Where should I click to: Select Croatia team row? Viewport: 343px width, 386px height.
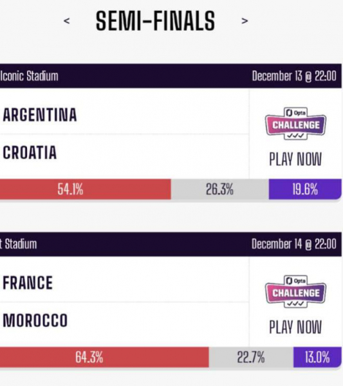(124, 152)
